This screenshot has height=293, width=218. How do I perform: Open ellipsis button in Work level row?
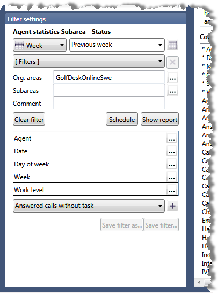[x=172, y=190]
